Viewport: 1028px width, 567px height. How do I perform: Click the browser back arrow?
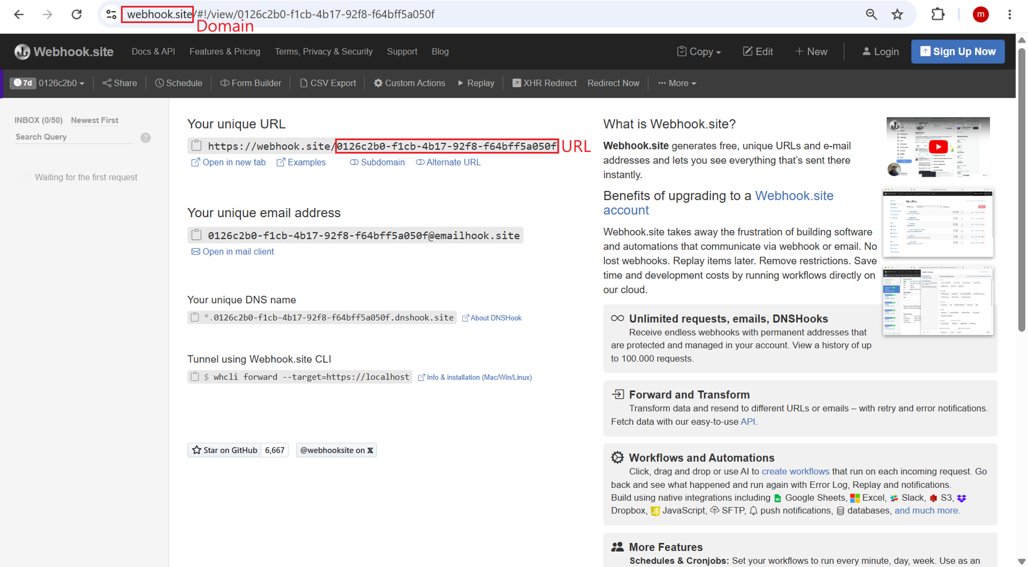click(19, 14)
